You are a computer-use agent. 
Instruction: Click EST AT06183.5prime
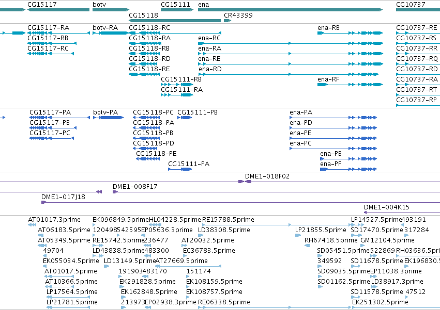click(64, 230)
